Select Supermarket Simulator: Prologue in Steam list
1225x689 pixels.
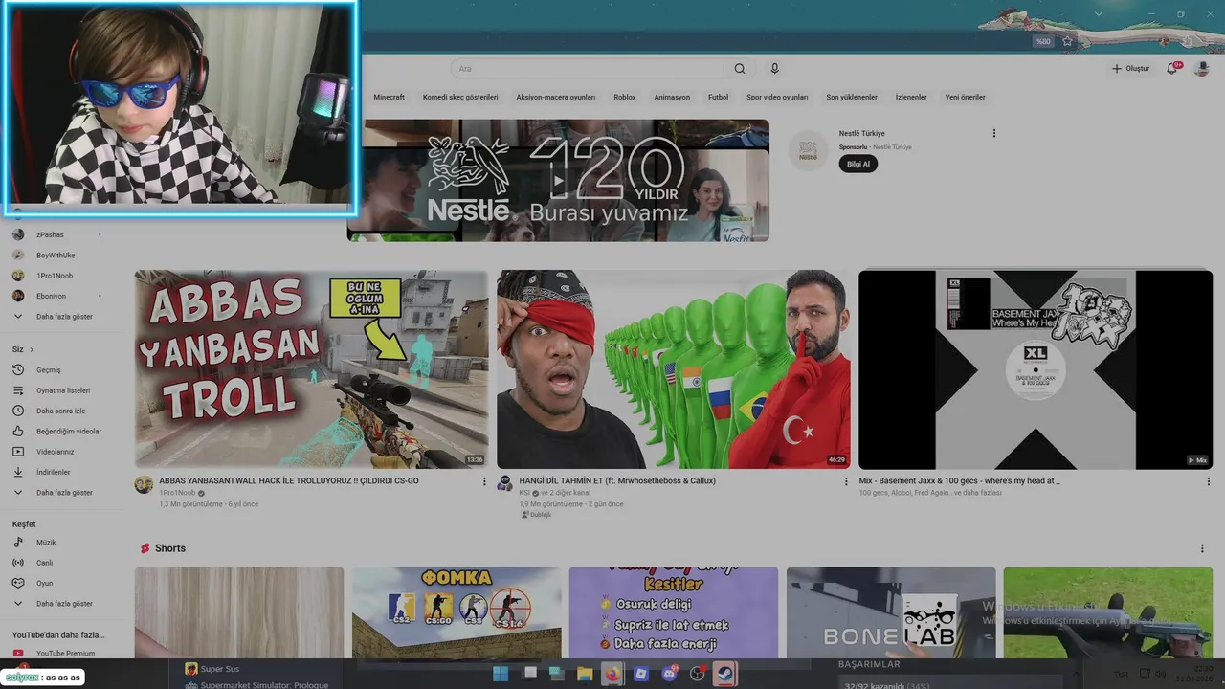[x=256, y=684]
